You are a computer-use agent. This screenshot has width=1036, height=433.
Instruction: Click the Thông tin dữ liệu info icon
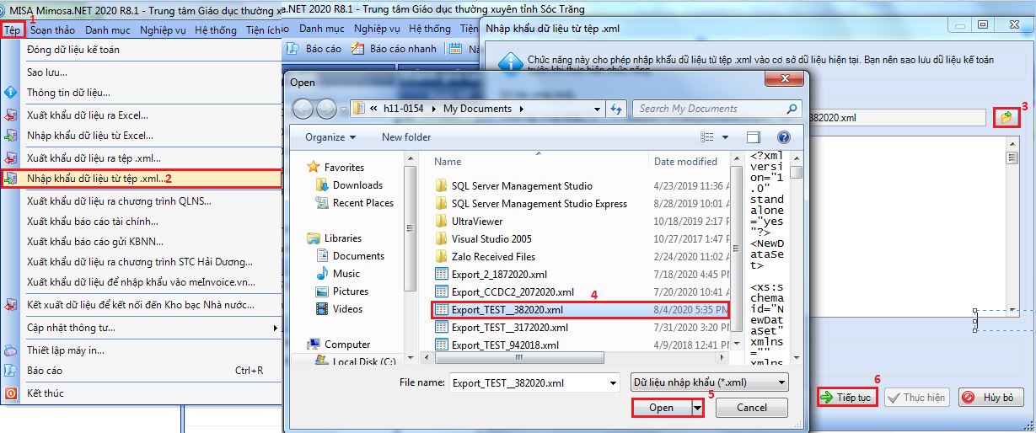(x=11, y=93)
